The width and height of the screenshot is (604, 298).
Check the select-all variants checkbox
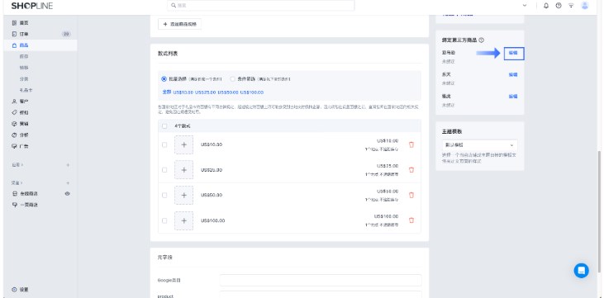click(x=164, y=126)
